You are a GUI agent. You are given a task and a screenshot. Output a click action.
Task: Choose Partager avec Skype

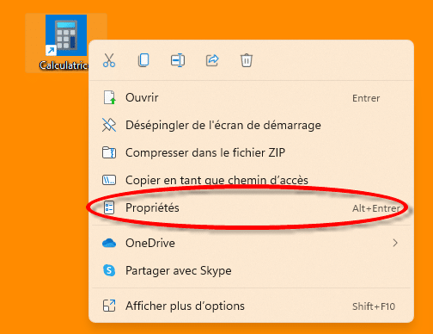tap(251, 270)
